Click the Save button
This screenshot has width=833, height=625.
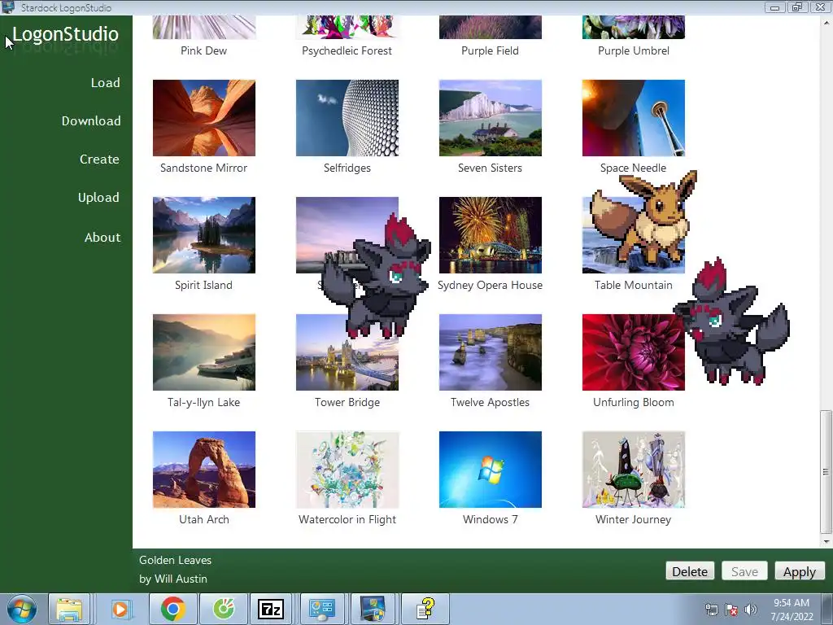tap(744, 571)
